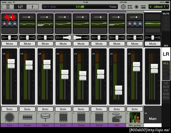Select the Tom2 channel icon
The height and width of the screenshot is (133, 171).
point(81,117)
